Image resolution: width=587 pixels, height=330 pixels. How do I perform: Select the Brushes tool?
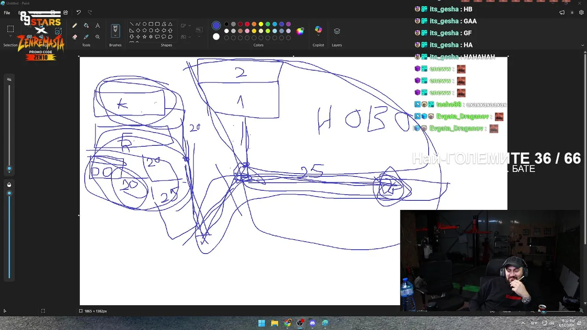tap(115, 29)
